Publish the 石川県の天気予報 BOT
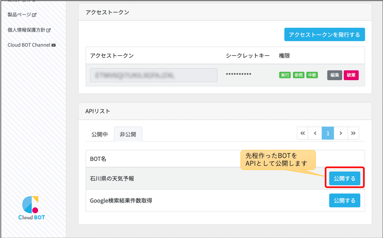The height and width of the screenshot is (238, 383). 344,179
